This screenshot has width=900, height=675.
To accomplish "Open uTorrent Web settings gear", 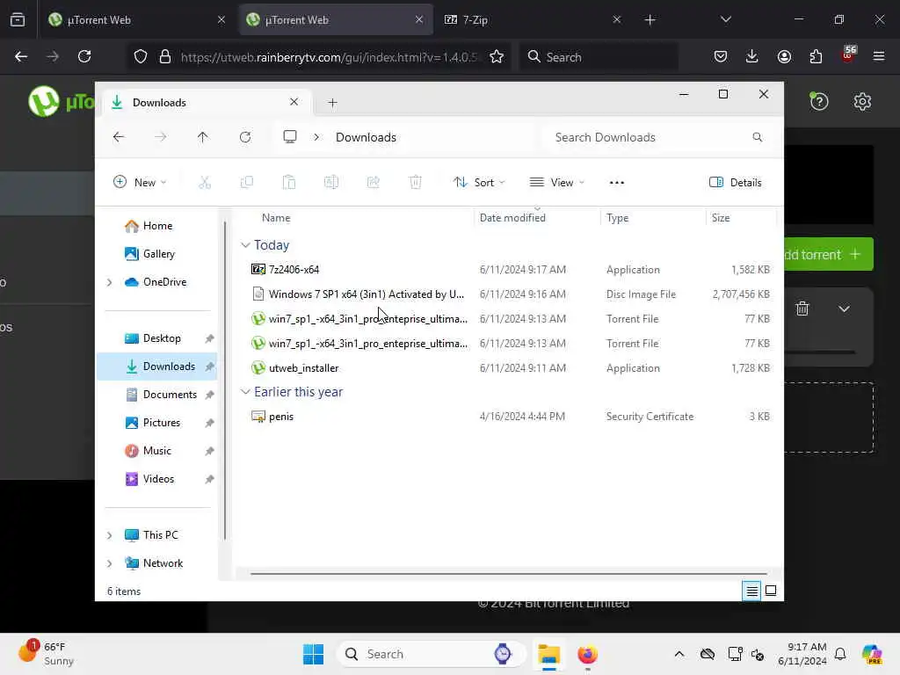I will [x=862, y=102].
